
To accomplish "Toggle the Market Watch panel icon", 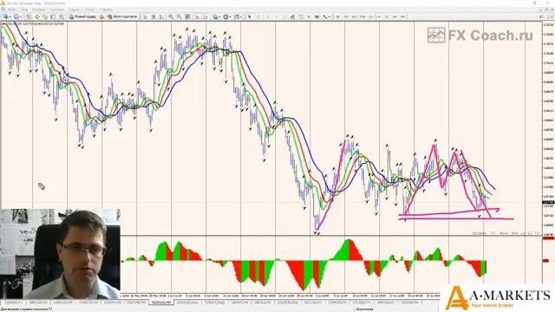I will point(29,16).
